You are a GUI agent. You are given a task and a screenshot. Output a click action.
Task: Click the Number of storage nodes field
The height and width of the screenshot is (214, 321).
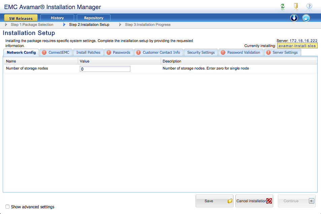click(105, 69)
